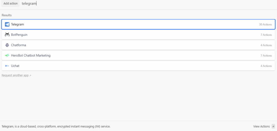Click the 4 Actions label for Uchat
The width and height of the screenshot is (277, 131).
[266, 66]
